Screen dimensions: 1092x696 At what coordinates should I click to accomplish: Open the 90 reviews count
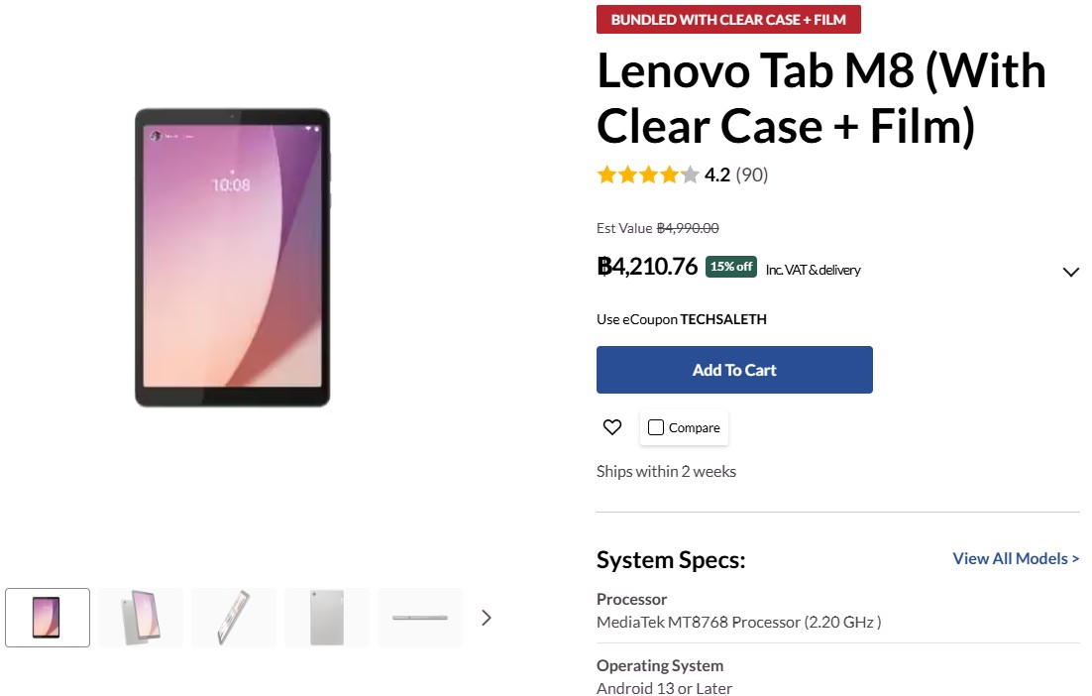click(752, 174)
